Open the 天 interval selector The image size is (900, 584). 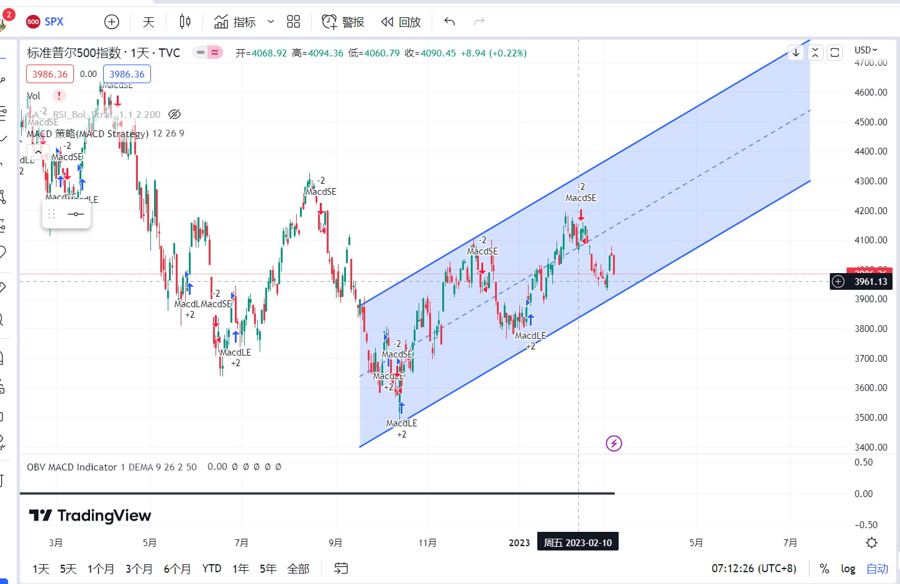tap(148, 21)
